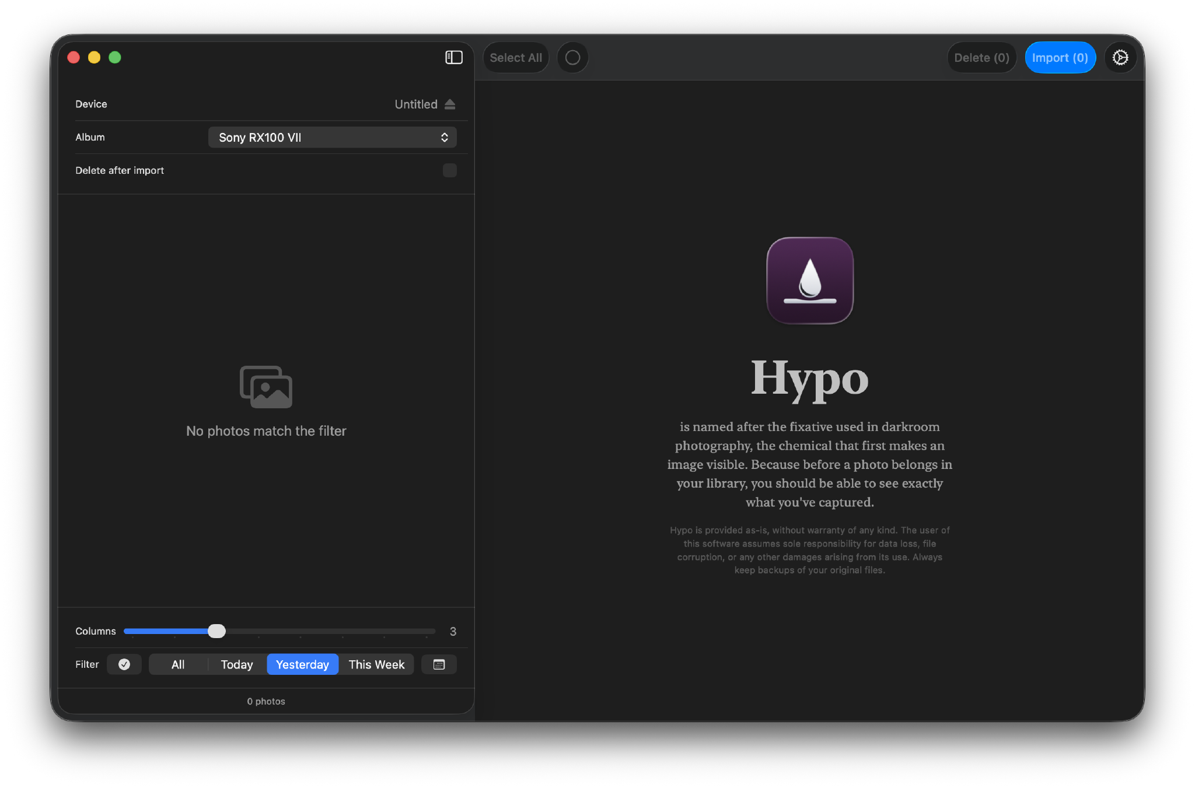Screen dimensions: 1195x788
Task: Click the Hypo droplet logo
Action: pyautogui.click(x=809, y=281)
